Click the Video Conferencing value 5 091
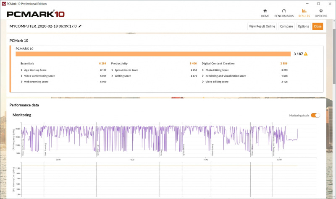Viewport: 336px width, 199px height. [103, 76]
